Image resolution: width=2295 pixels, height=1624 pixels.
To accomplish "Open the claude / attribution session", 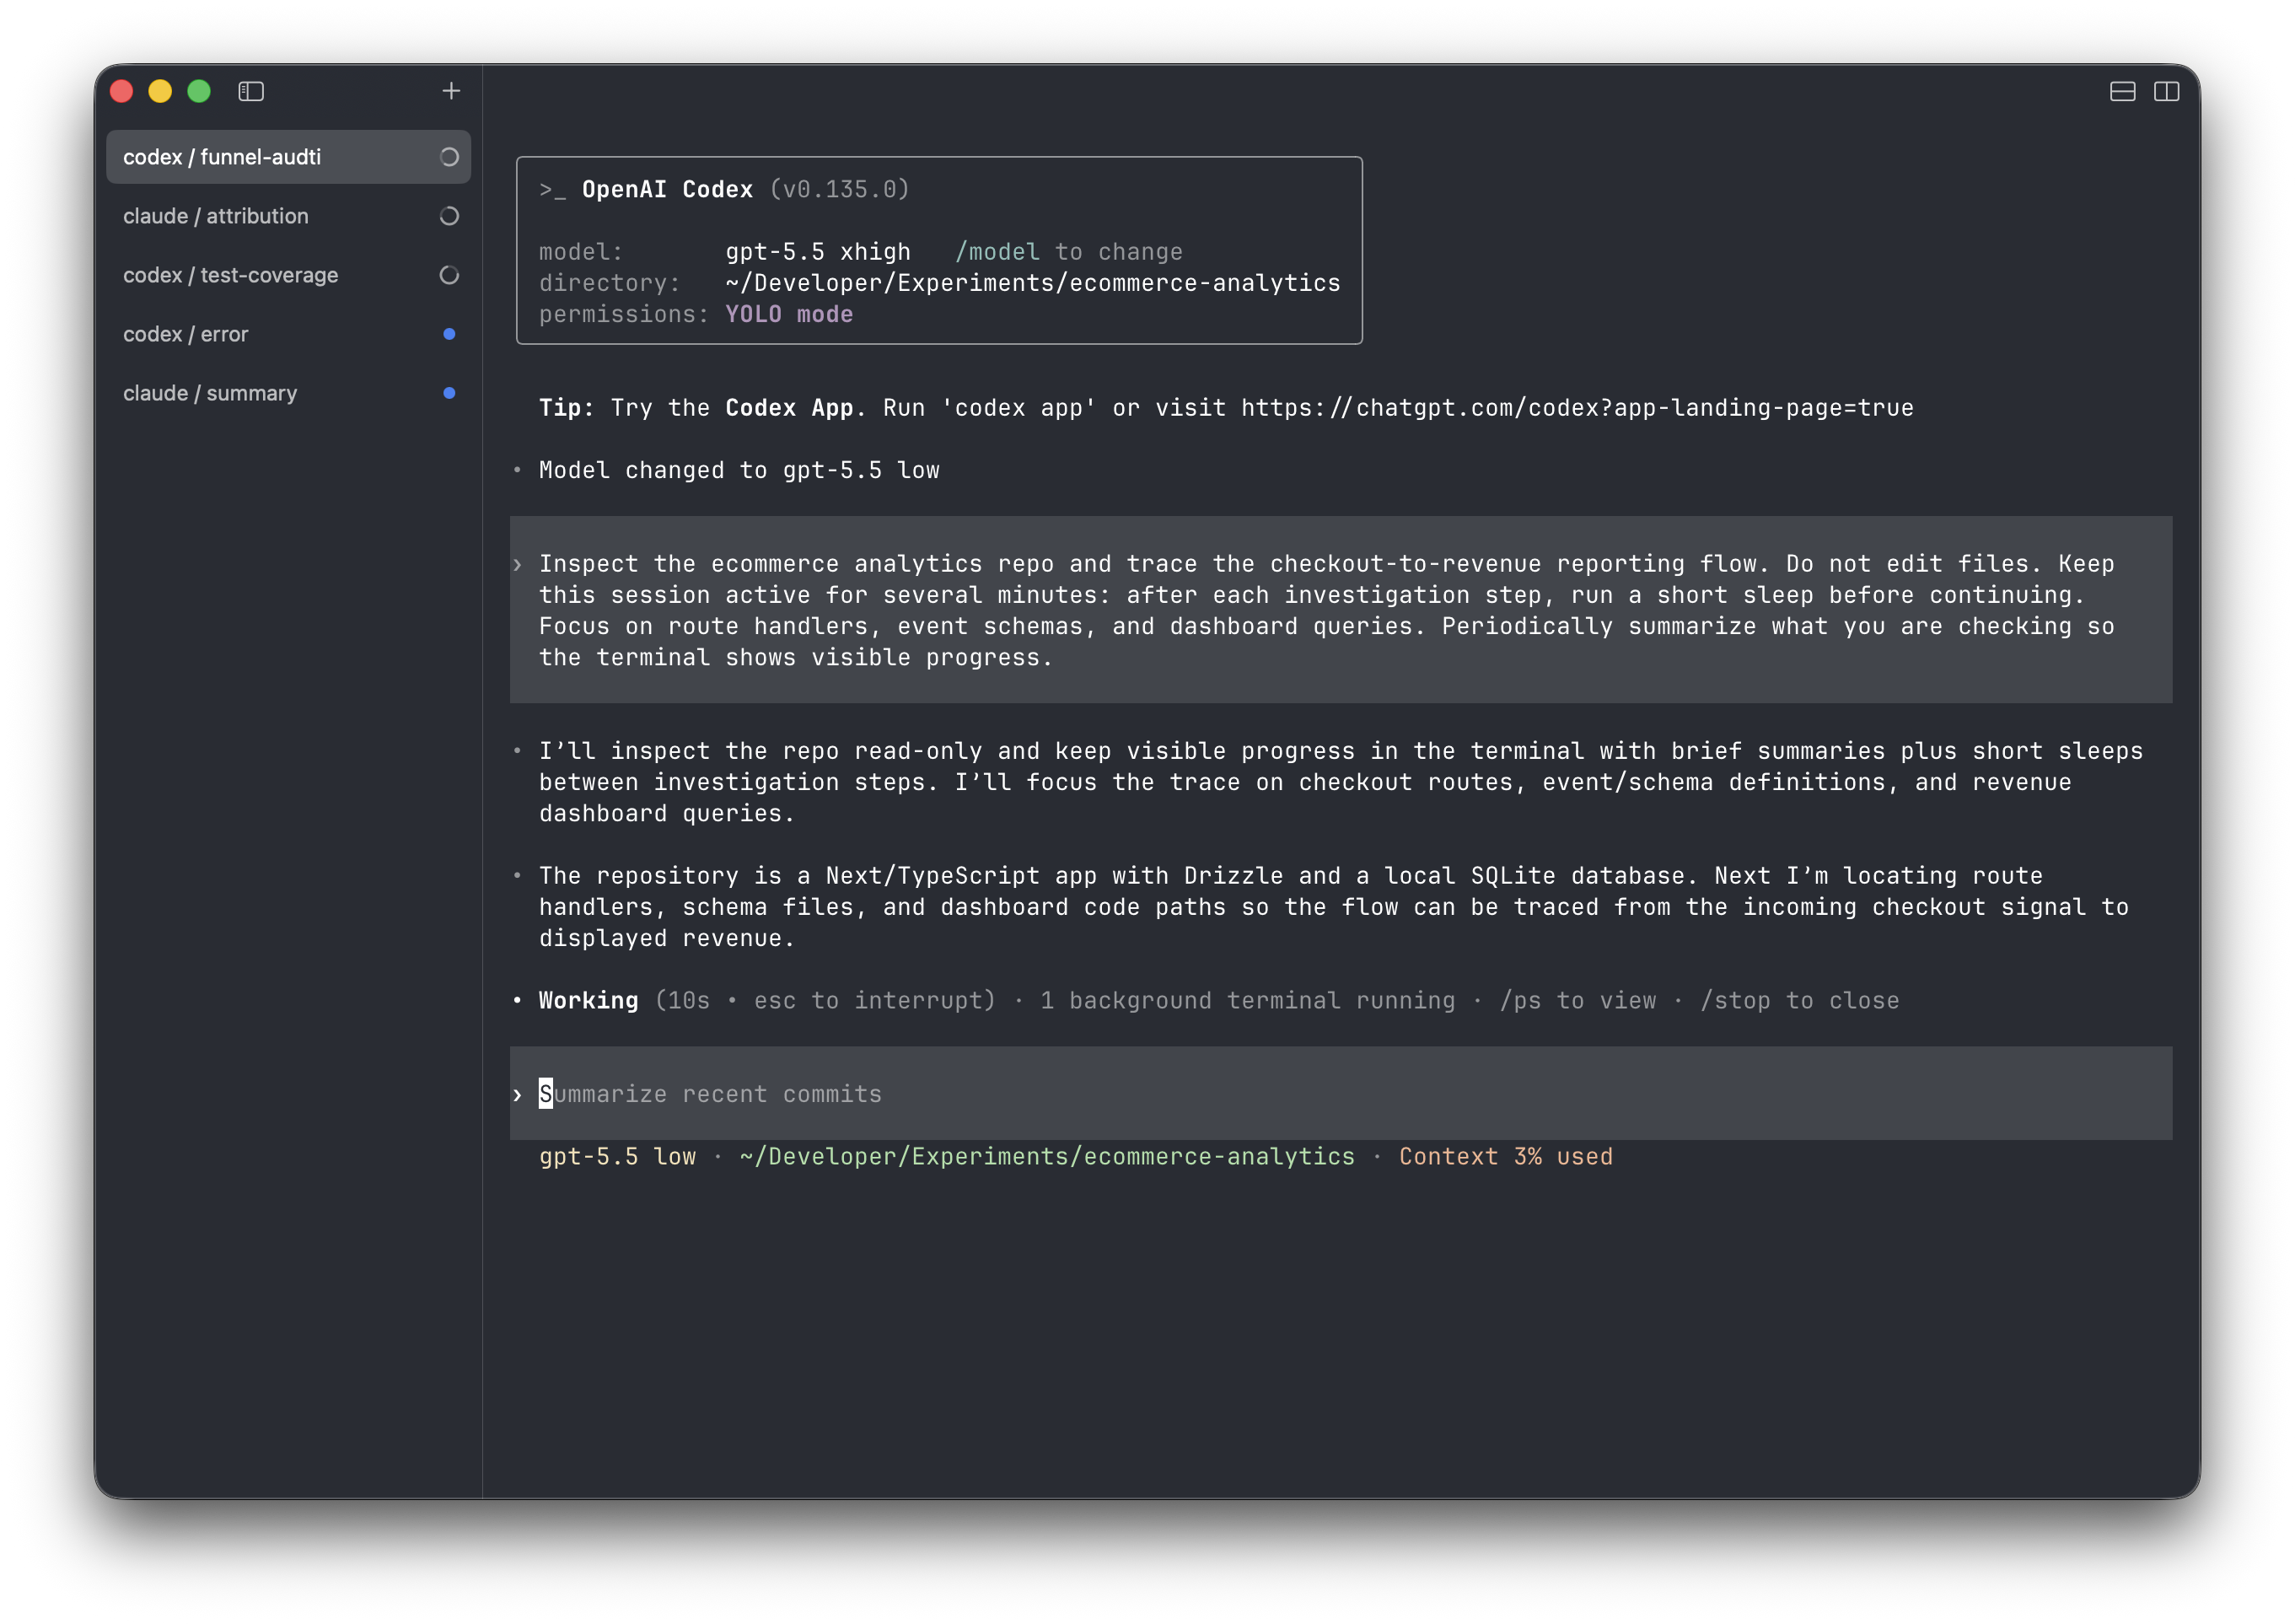I will pyautogui.click(x=288, y=216).
